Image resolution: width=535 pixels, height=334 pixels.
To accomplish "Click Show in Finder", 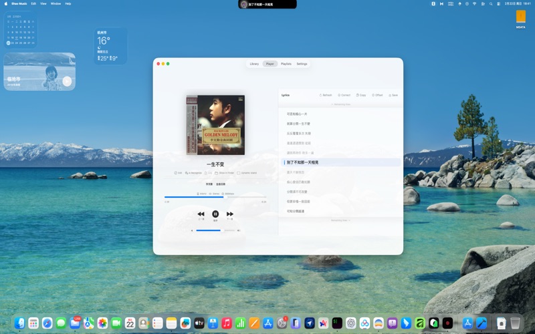I will 224,173.
